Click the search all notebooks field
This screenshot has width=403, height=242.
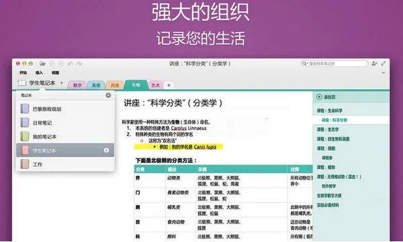[x=334, y=64]
